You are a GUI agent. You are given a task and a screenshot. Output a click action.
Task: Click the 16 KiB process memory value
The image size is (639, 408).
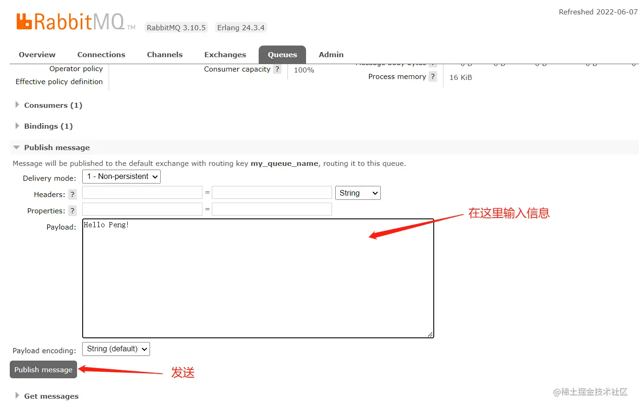tap(461, 78)
